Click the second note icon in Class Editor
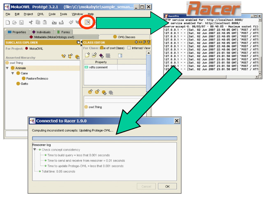 (x=94, y=55)
